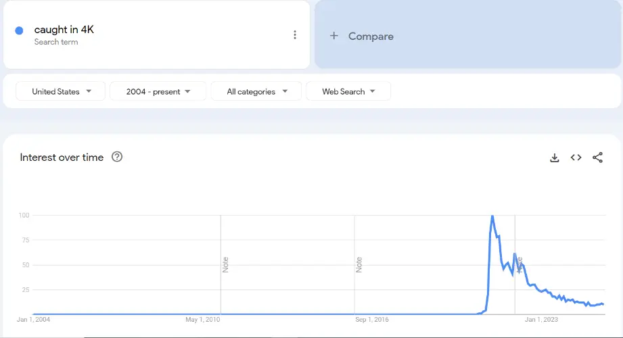The image size is (623, 338).
Task: Click the Jan 1, 2004 axis label
Action: click(x=33, y=320)
